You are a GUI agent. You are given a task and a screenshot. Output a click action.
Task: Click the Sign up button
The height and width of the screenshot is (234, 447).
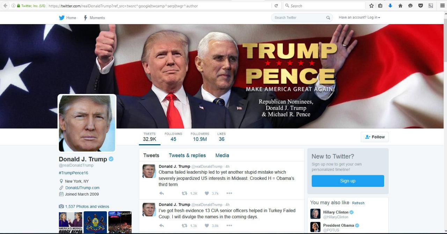[x=348, y=181]
